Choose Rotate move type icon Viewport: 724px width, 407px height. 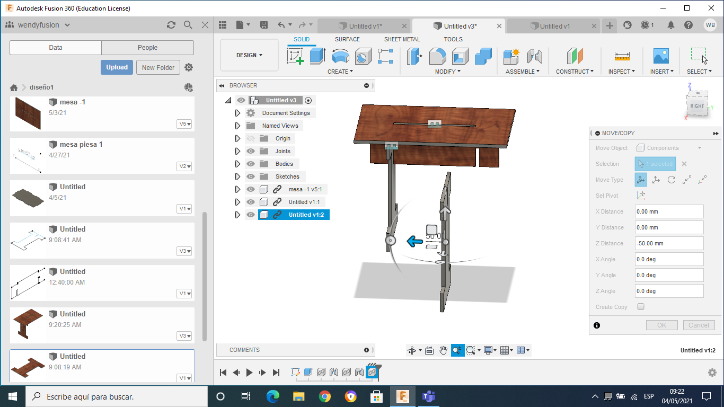pos(672,180)
